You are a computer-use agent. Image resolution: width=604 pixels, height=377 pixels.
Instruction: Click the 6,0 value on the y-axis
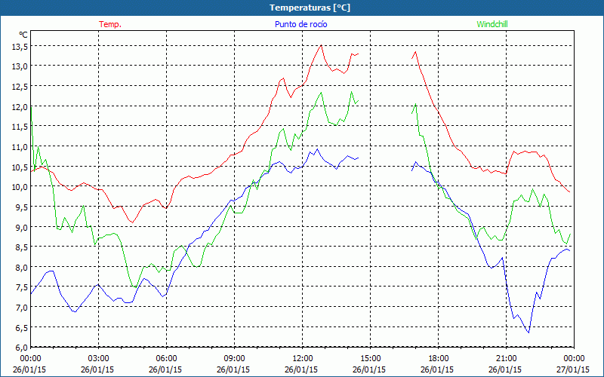22,348
